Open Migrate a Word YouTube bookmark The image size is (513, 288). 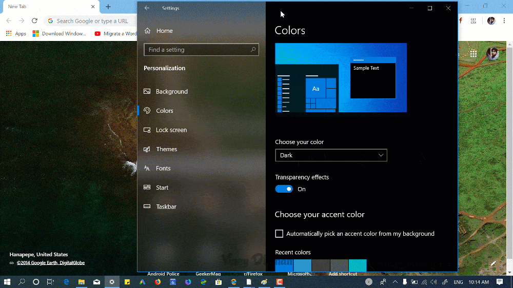point(115,34)
